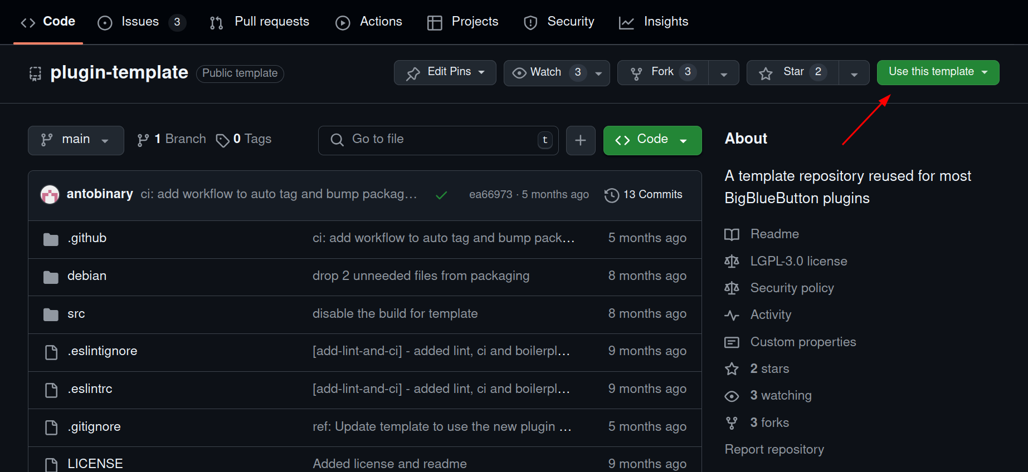Click Use this template button
The width and height of the screenshot is (1028, 472).
coord(938,72)
